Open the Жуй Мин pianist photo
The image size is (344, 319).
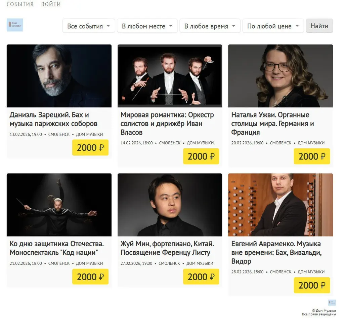point(170,205)
